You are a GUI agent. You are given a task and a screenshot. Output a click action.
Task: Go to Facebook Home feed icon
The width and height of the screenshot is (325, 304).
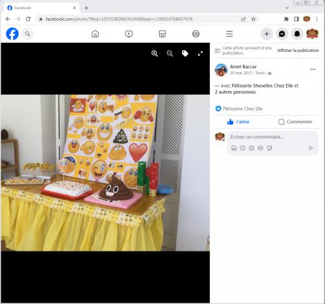point(95,34)
